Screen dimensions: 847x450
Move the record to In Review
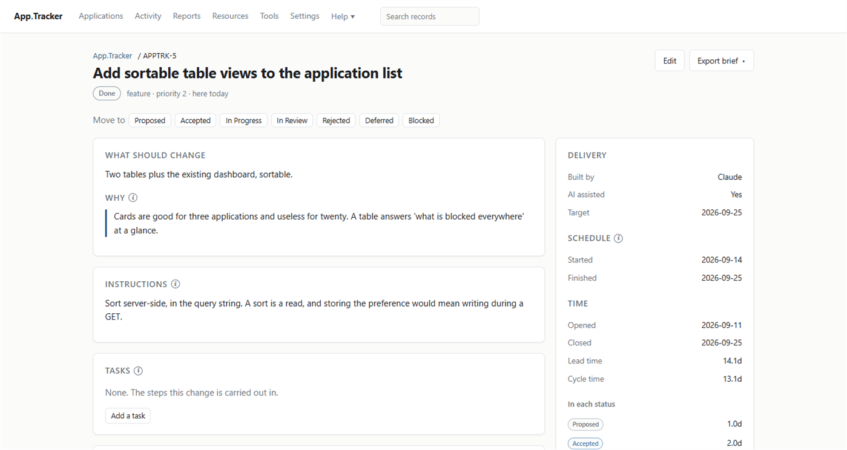292,120
